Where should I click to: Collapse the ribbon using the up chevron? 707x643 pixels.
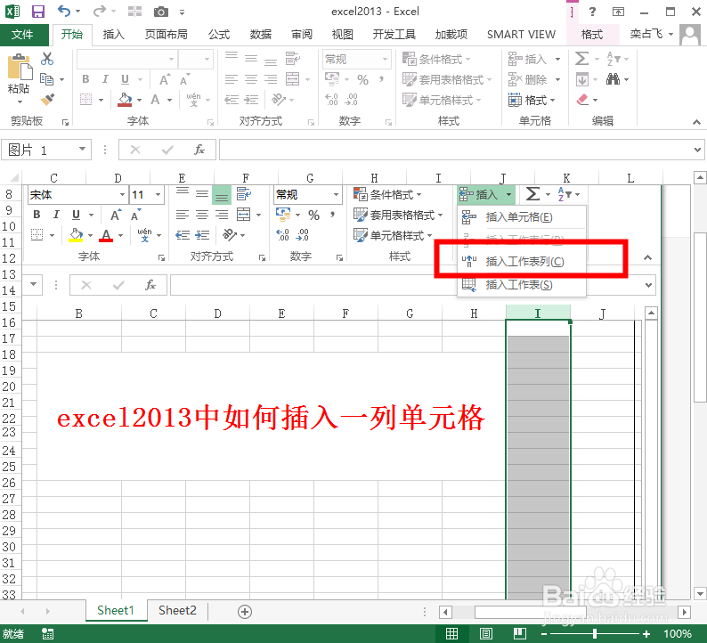coord(696,122)
